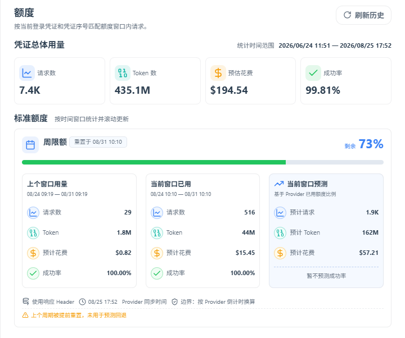
Task: Click the 上个窗口用量 heading
Action: click(x=47, y=184)
